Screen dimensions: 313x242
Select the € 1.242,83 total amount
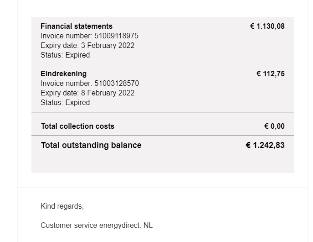tap(265, 145)
